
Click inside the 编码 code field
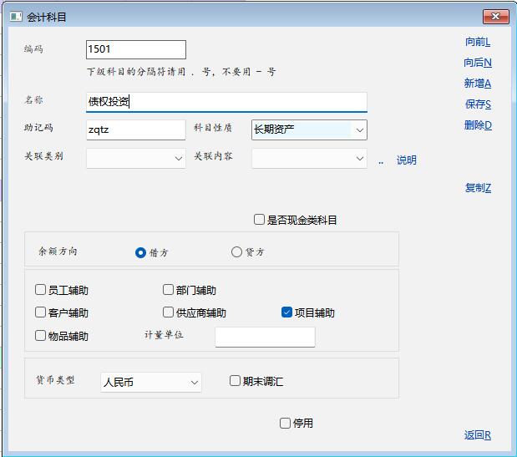tap(135, 49)
